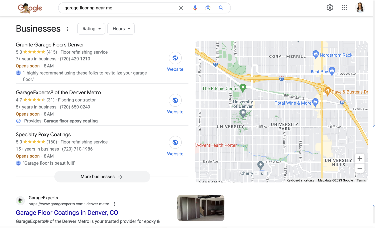Click Granite Garage Floors (415) review count
The width and height of the screenshot is (375, 228).
[52, 52]
